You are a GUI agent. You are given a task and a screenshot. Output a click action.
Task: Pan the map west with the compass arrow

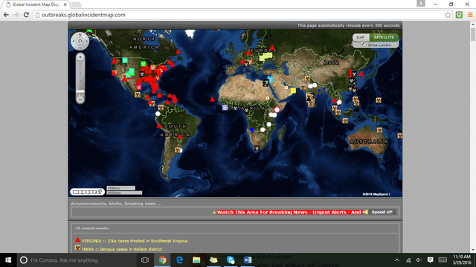click(74, 42)
